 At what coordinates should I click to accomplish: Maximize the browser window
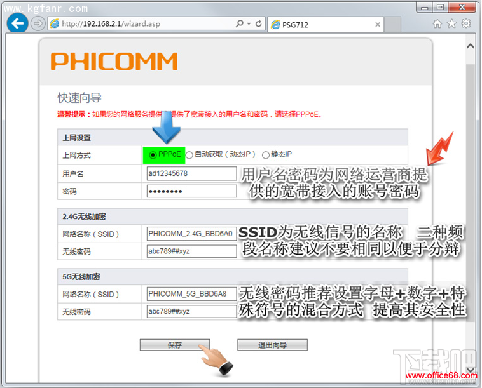click(440, 8)
